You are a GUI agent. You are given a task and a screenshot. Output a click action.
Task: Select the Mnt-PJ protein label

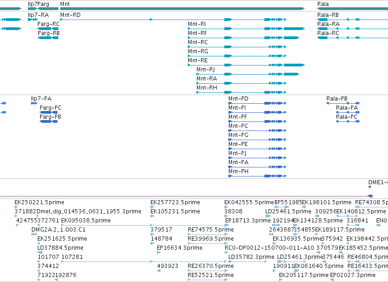pyautogui.click(x=237, y=153)
